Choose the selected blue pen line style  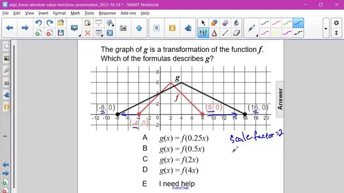click(298, 23)
